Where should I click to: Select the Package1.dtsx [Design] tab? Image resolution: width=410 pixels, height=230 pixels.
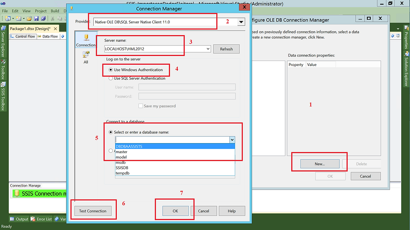click(30, 29)
